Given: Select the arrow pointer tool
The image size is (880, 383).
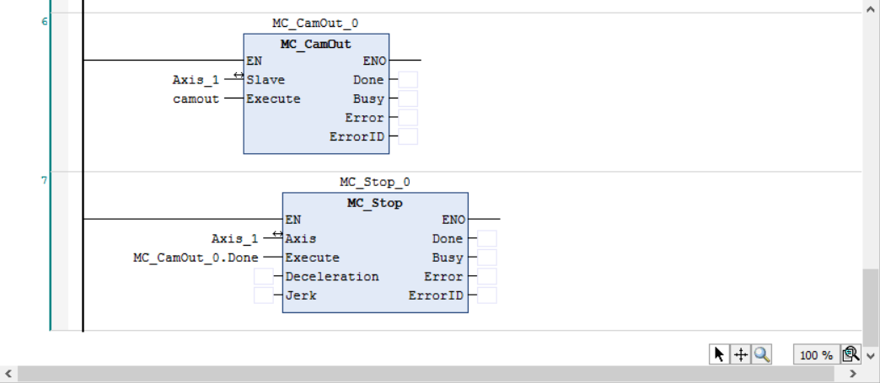Looking at the screenshot, I should 719,355.
